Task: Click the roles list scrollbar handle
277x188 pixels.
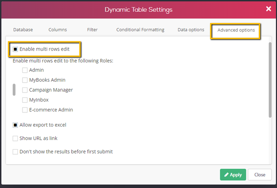Action: click(x=14, y=90)
